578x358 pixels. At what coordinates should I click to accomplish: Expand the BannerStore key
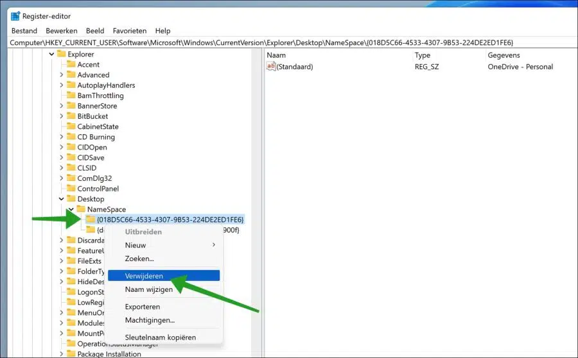coord(61,106)
